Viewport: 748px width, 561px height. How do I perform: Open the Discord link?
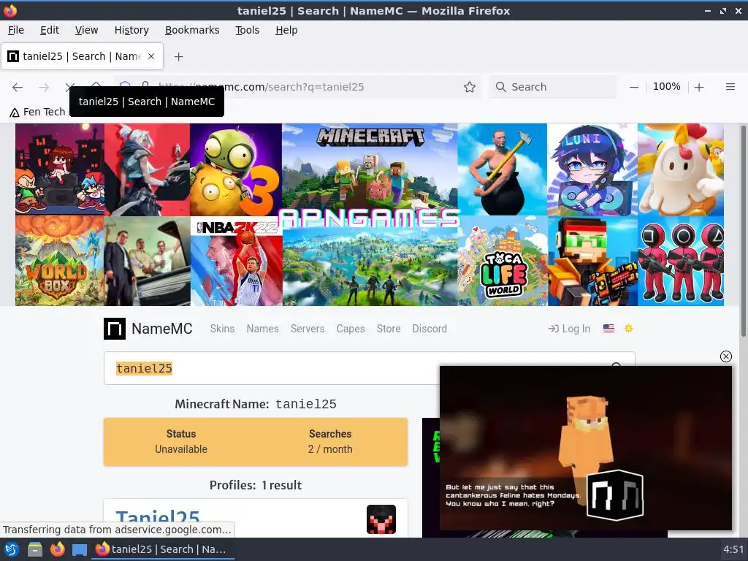pos(430,329)
